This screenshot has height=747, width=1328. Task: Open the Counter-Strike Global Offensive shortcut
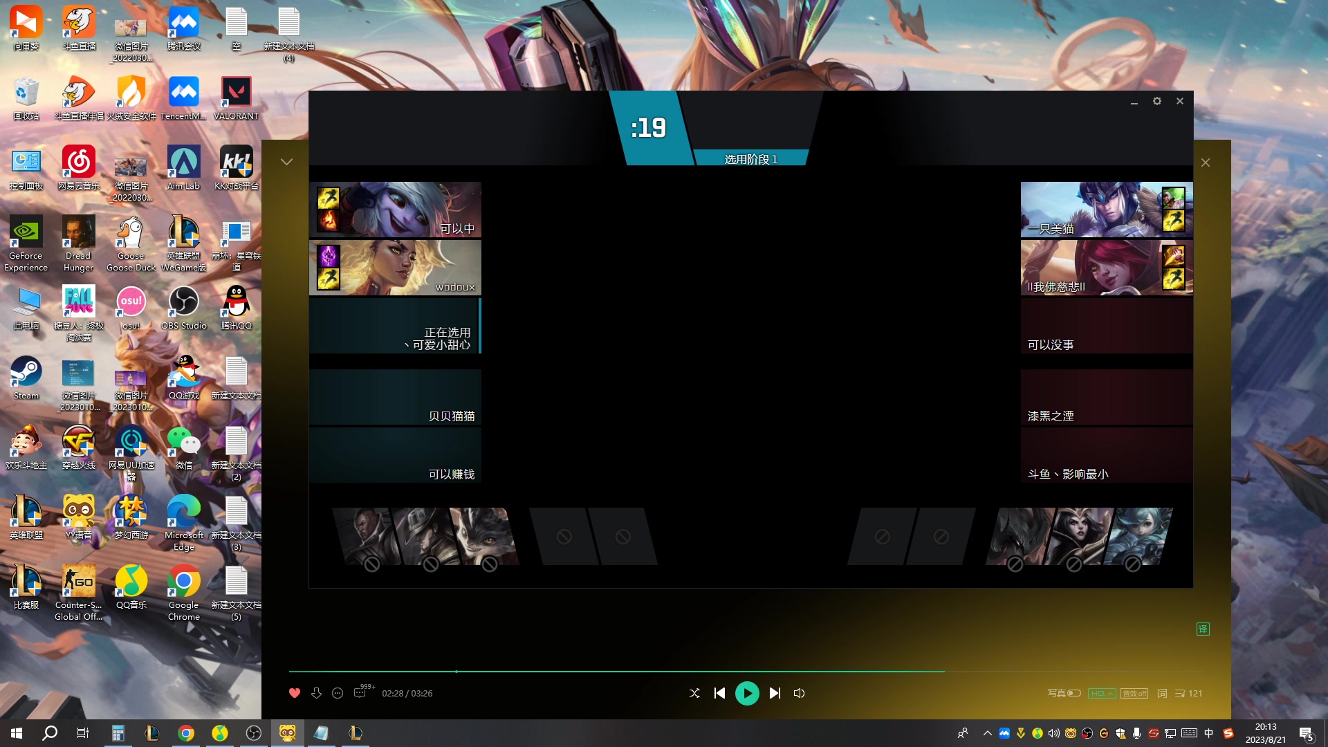click(x=79, y=593)
